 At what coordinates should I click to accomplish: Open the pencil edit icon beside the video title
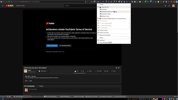[x=119, y=68]
